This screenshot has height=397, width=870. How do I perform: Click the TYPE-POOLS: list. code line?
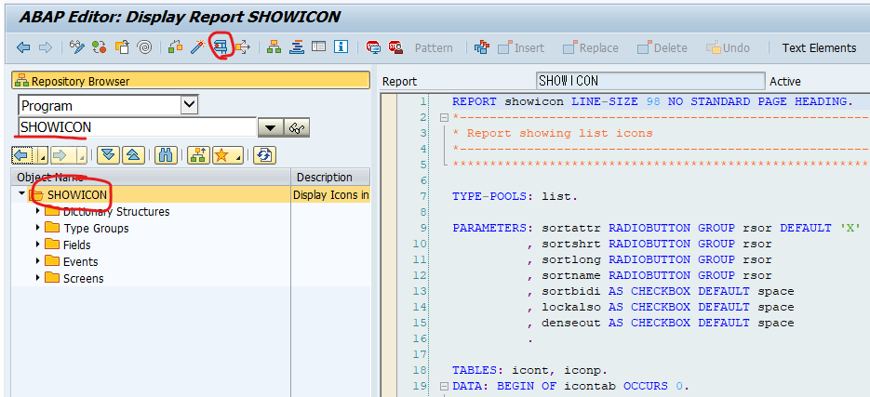point(515,196)
